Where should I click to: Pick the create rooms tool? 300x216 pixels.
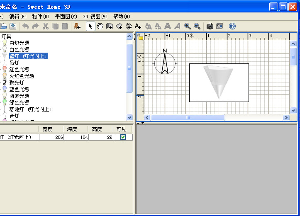click(x=119, y=26)
